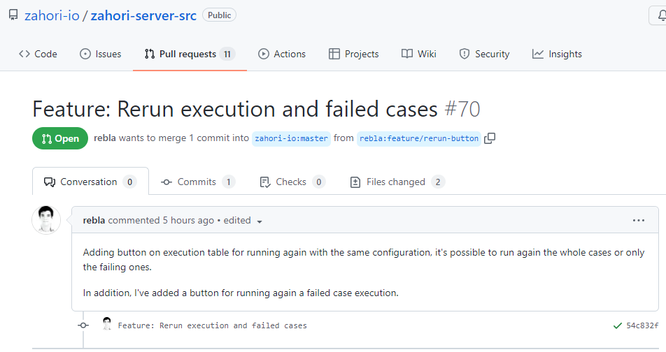Select the Pull requests tab
The width and height of the screenshot is (666, 352).
tap(190, 54)
